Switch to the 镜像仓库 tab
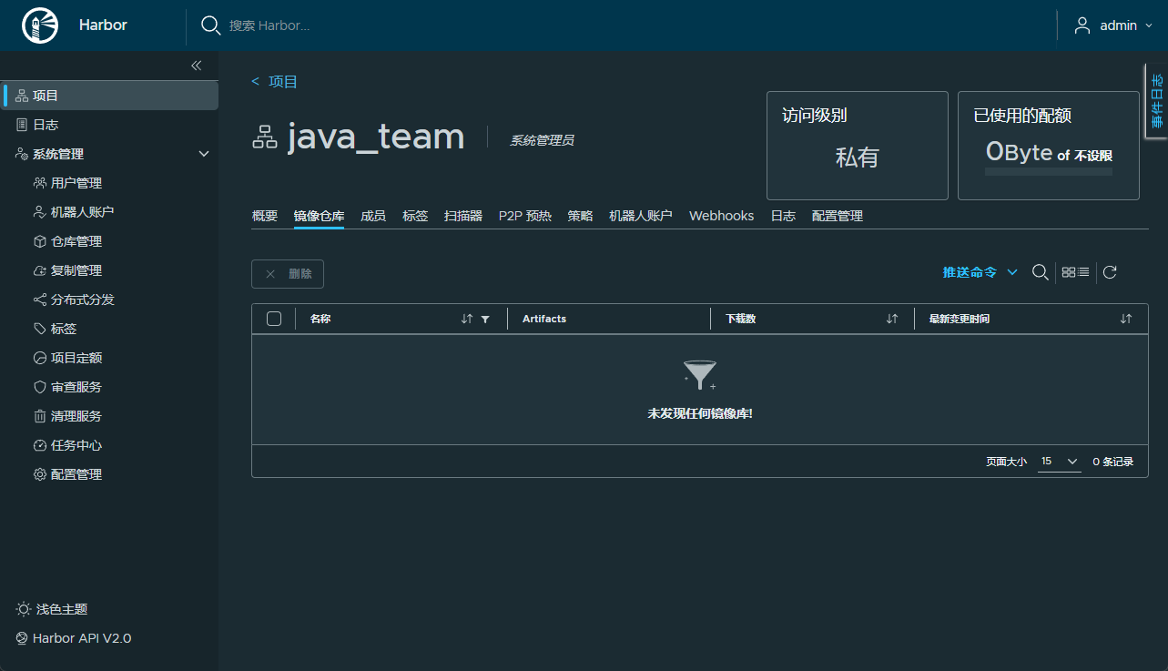 tap(319, 216)
